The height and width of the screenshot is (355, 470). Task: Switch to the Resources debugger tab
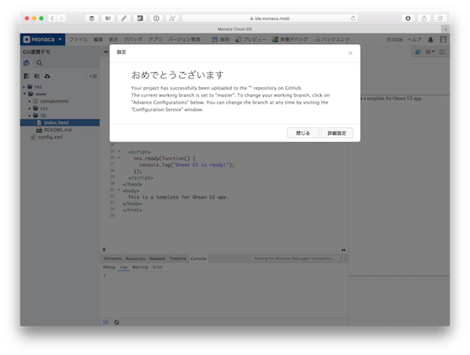tap(136, 259)
